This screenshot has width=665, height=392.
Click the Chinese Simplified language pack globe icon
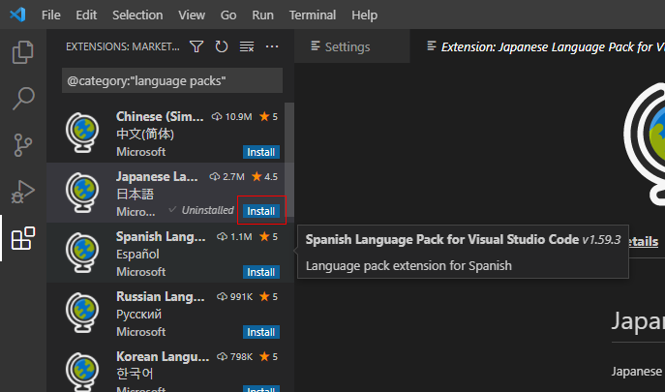[82, 133]
